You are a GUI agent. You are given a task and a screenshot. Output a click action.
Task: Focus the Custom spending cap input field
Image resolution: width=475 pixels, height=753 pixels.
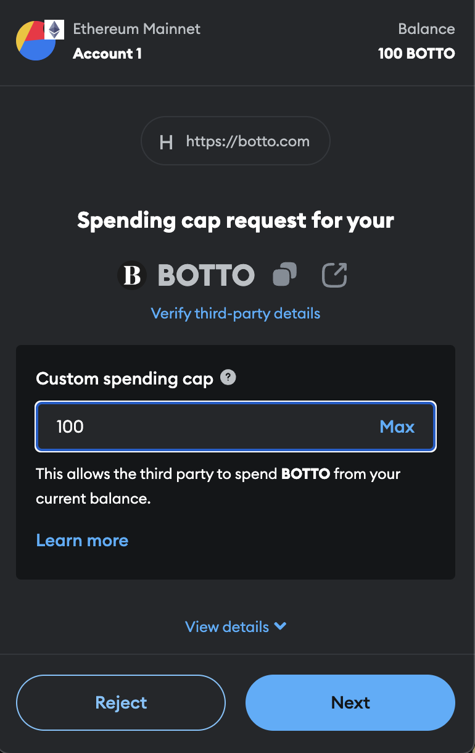204,426
